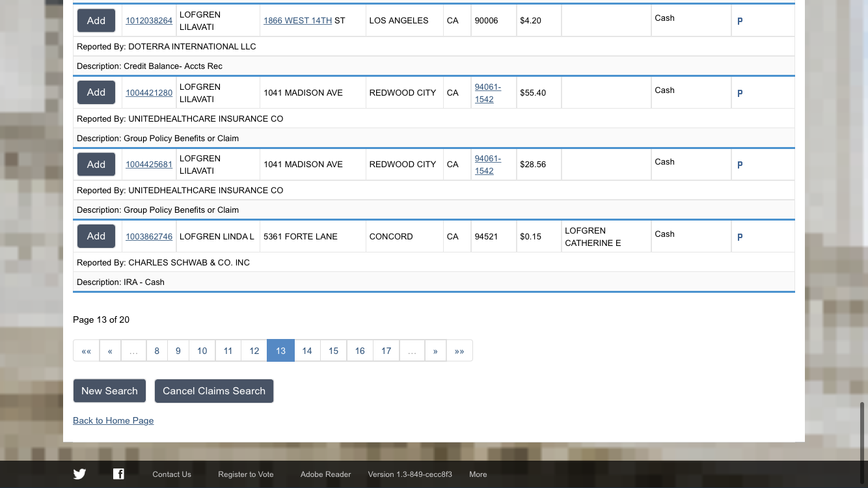Click P icon in DOTERRA INTERNATIONAL row
This screenshot has height=488, width=868.
pos(740,21)
